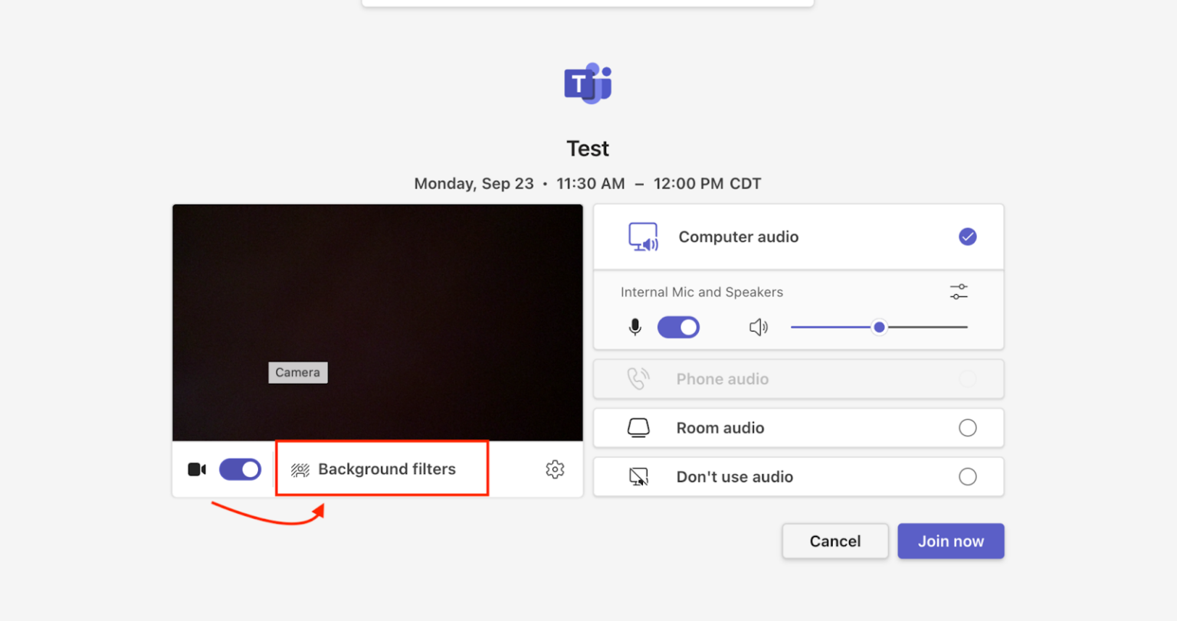
Task: Open the device settings gear
Action: tap(555, 469)
